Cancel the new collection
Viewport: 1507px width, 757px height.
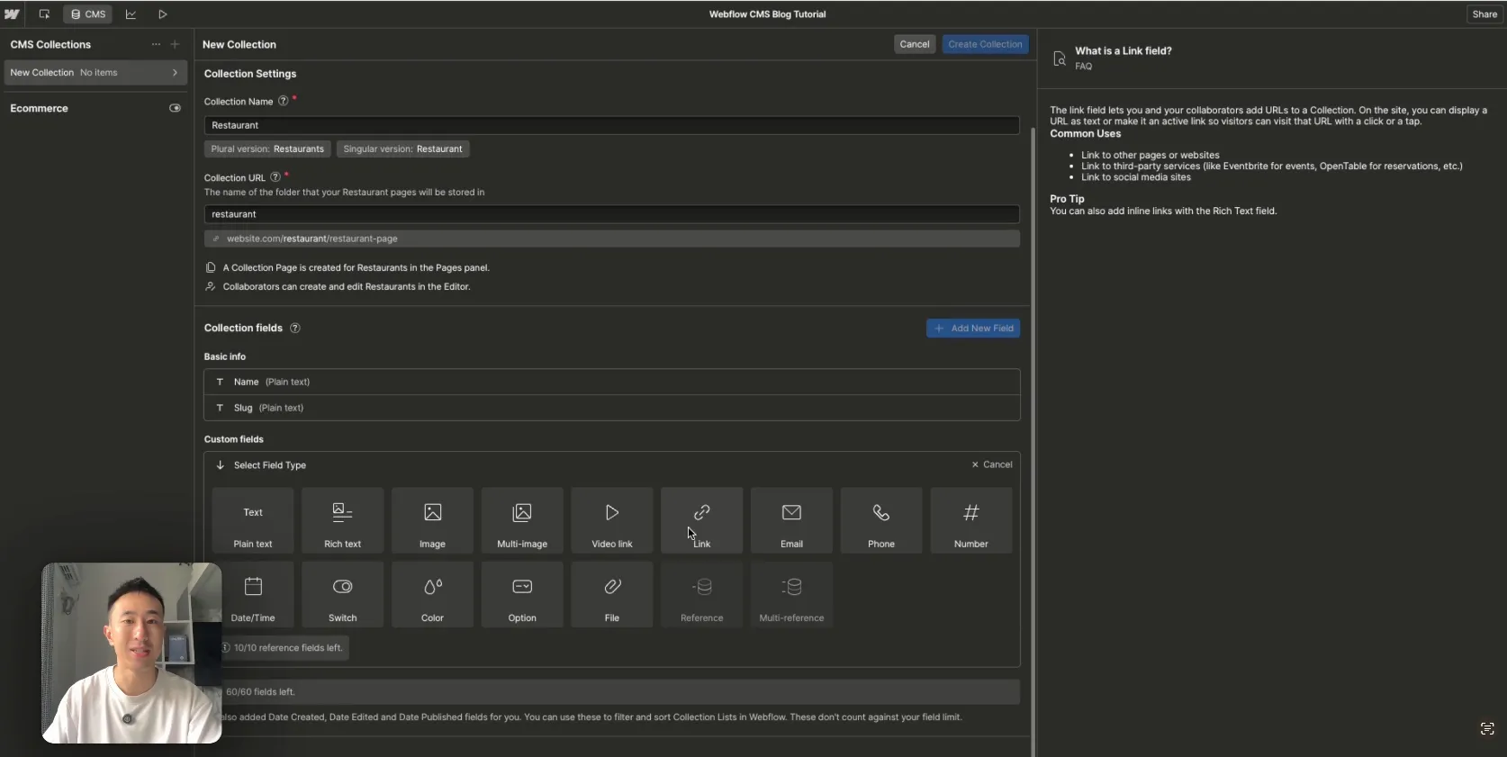tap(915, 44)
